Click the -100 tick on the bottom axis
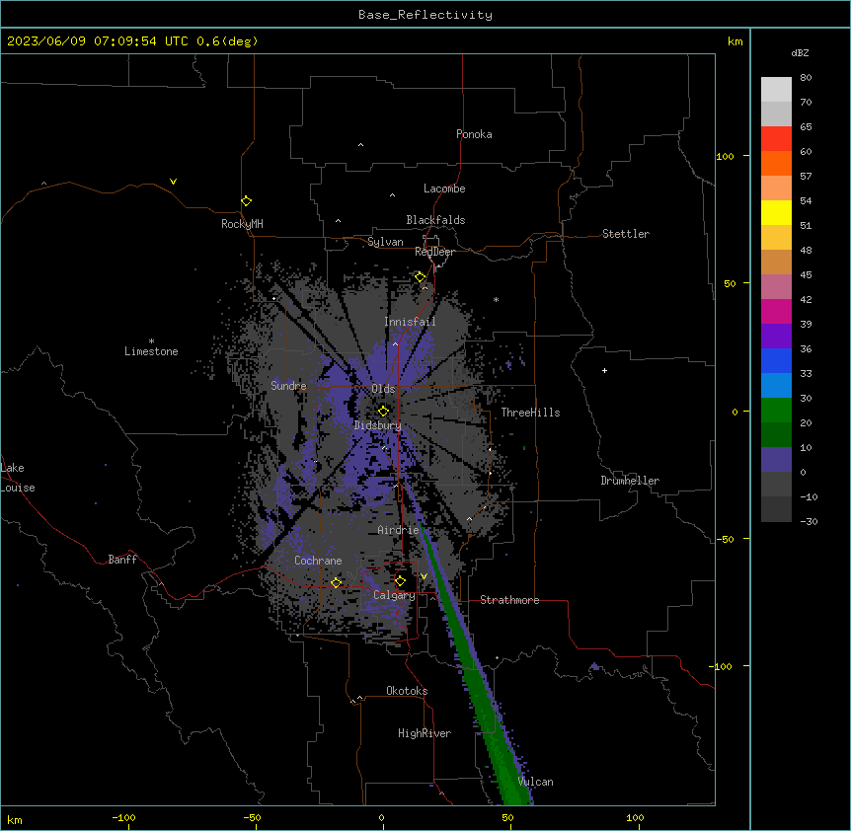Screen dimensions: 851x831 123,817
